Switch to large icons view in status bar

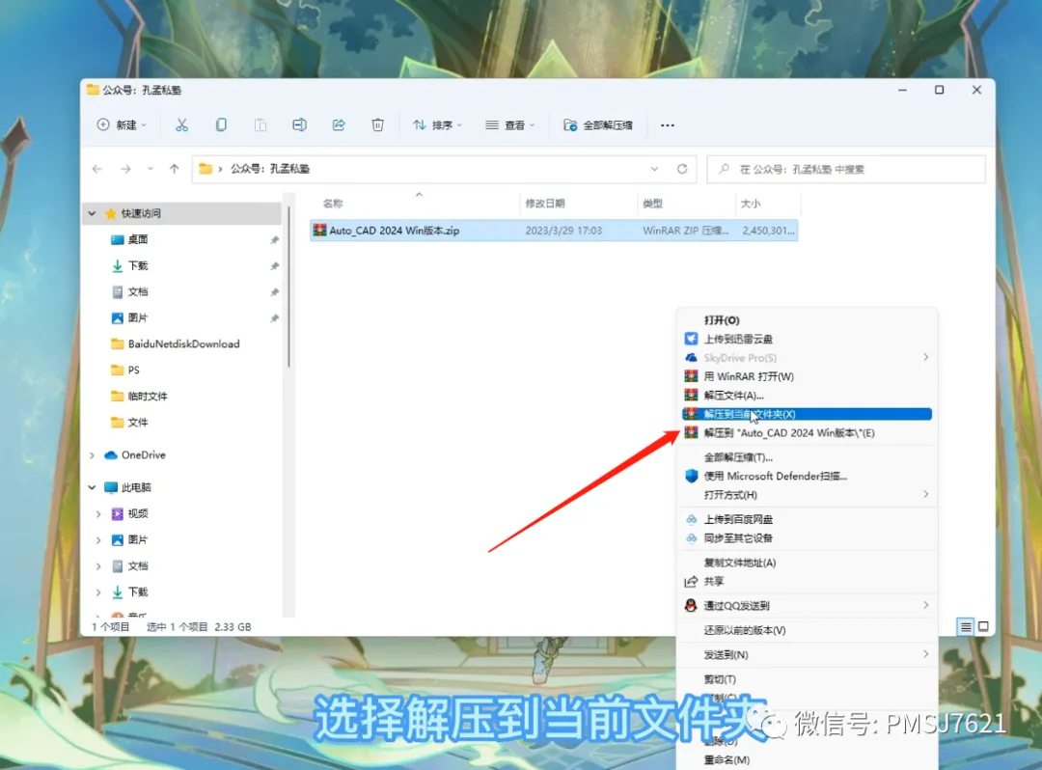point(983,626)
